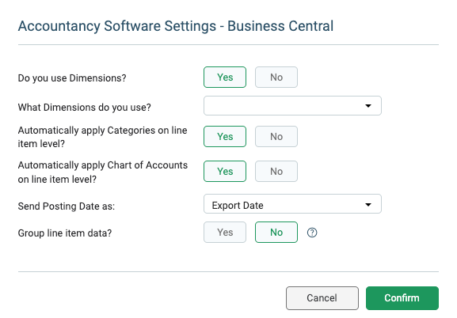Image resolution: width=457 pixels, height=318 pixels.
Task: Enable auto-apply Categories on line items
Action: tap(225, 136)
